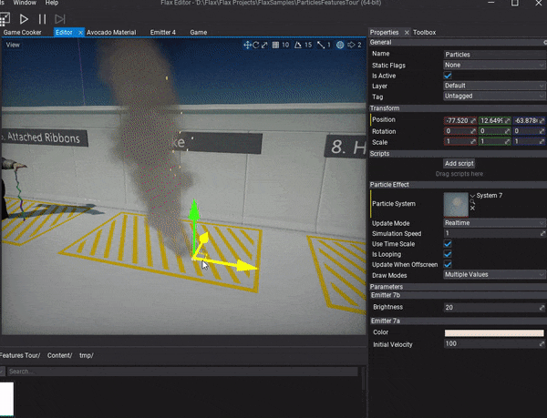Click the Rotation X value field
The image size is (547, 418).
(x=460, y=131)
